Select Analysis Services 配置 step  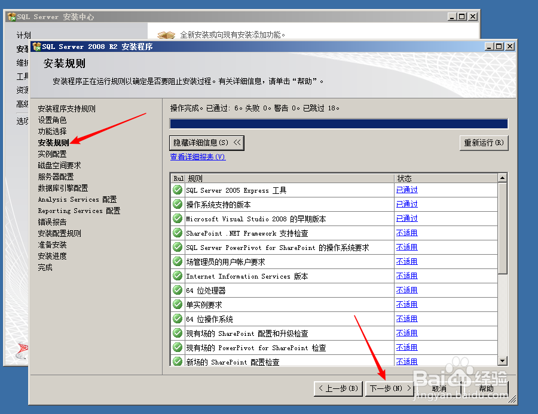pos(77,199)
